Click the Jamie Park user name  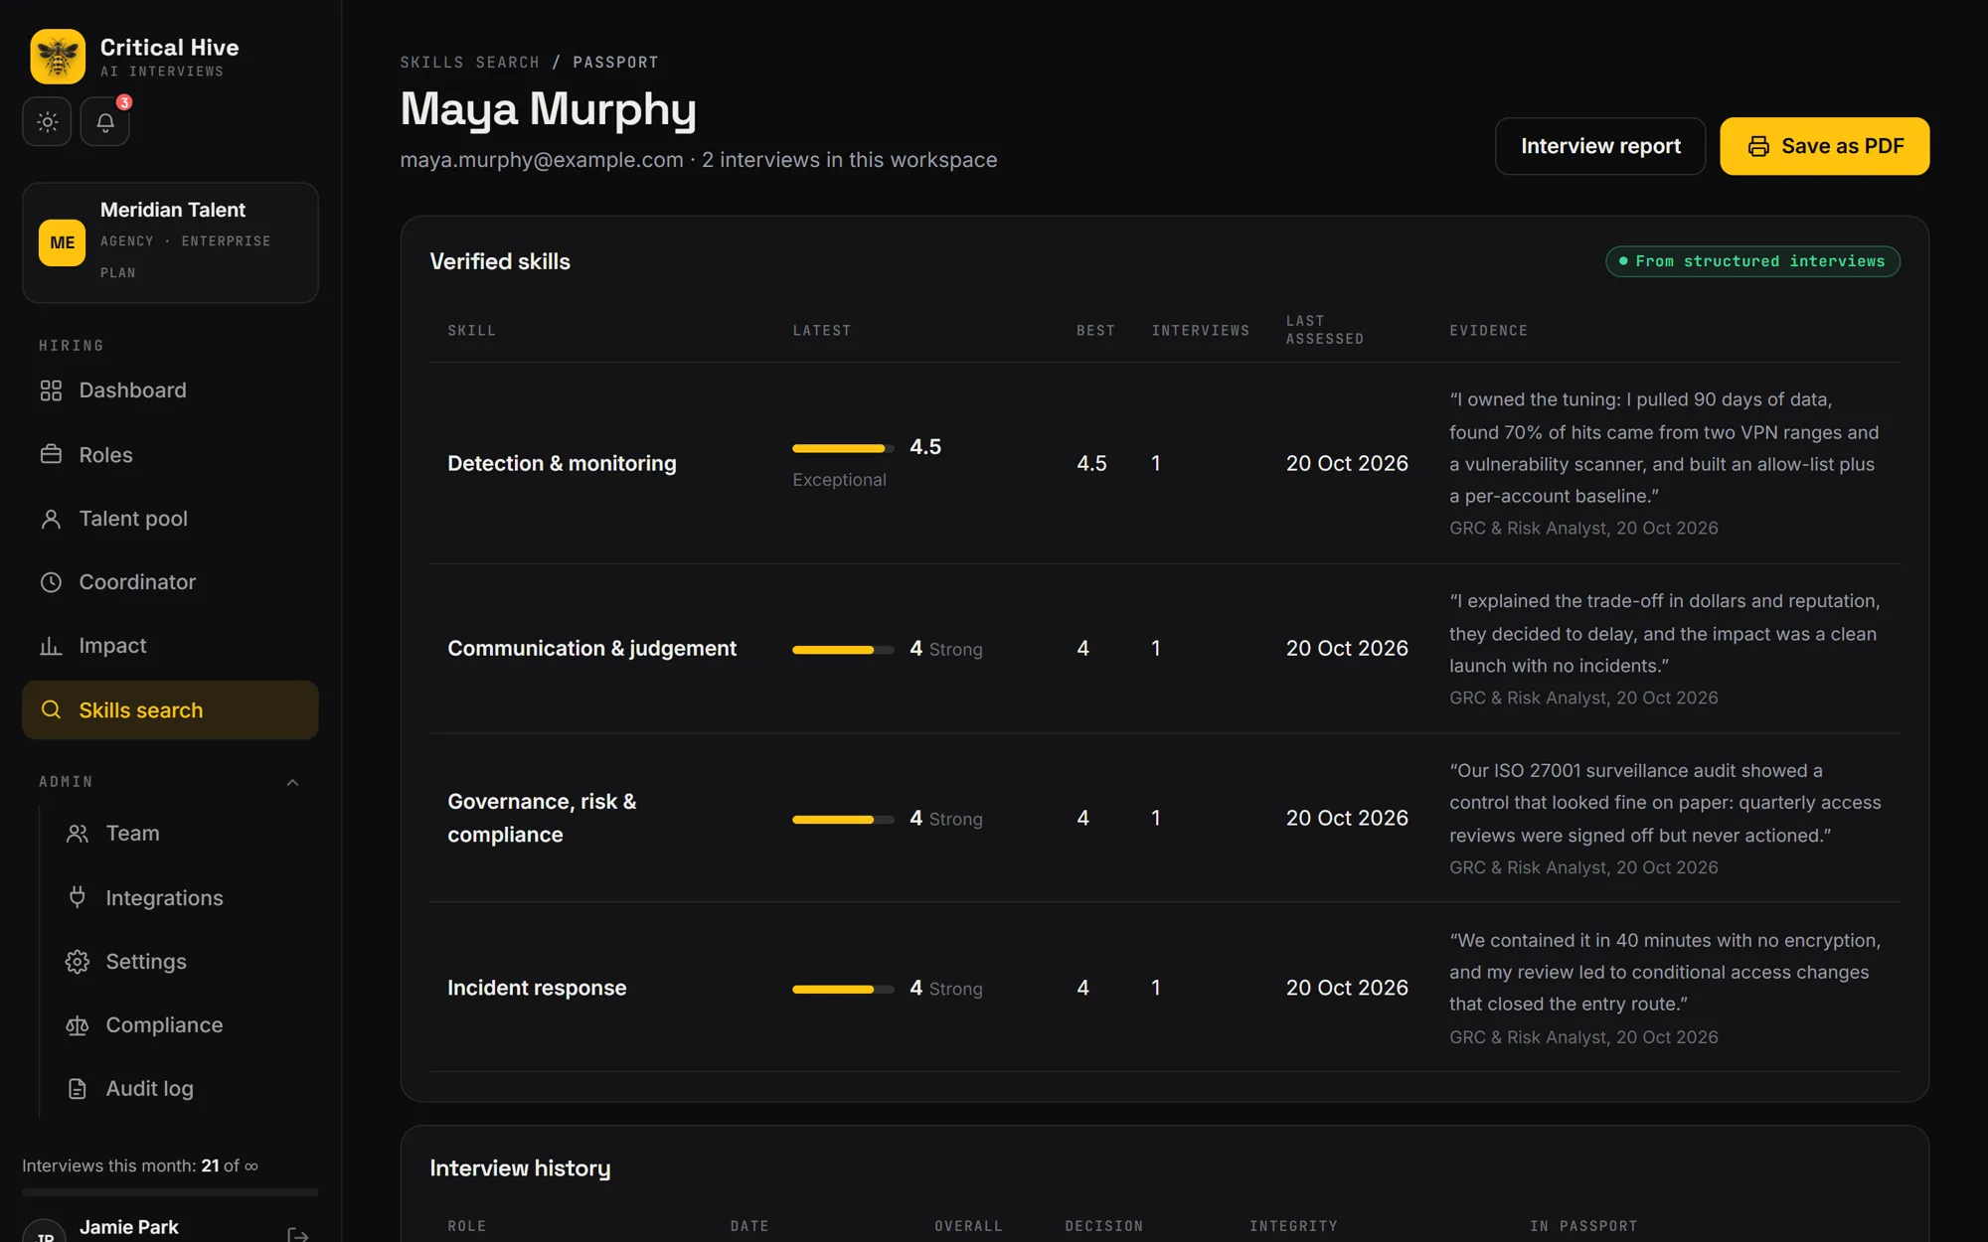click(129, 1227)
